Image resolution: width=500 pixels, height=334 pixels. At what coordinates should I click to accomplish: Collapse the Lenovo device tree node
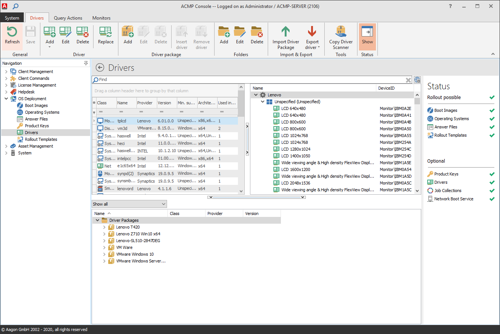click(256, 95)
